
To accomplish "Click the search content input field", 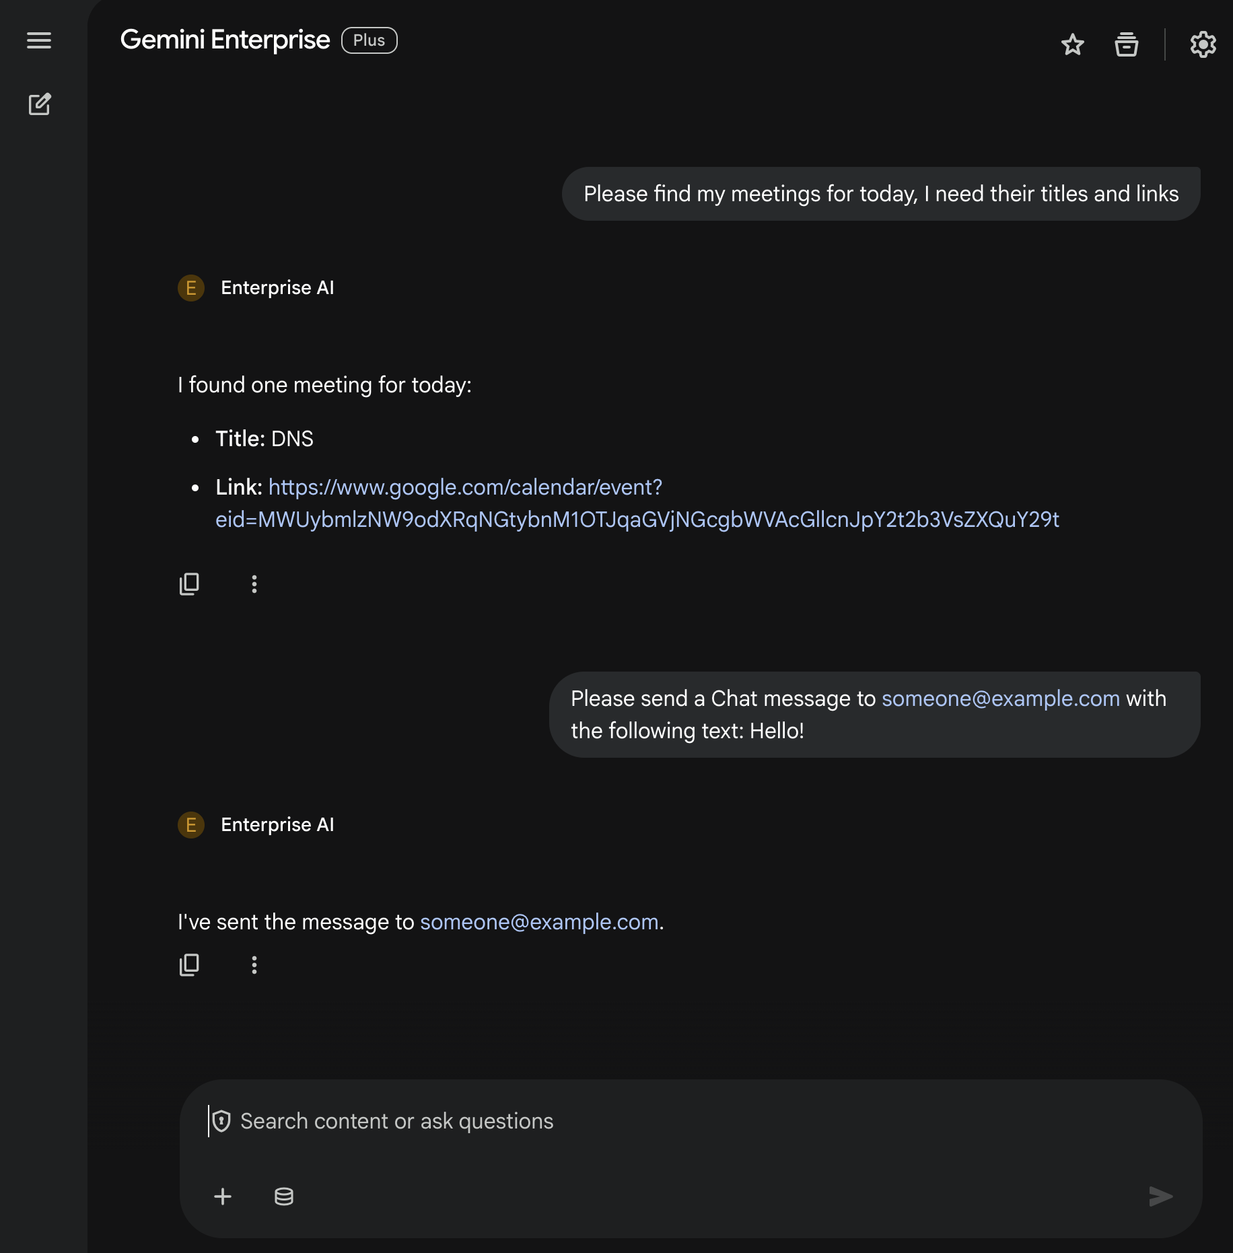I will click(471, 1120).
